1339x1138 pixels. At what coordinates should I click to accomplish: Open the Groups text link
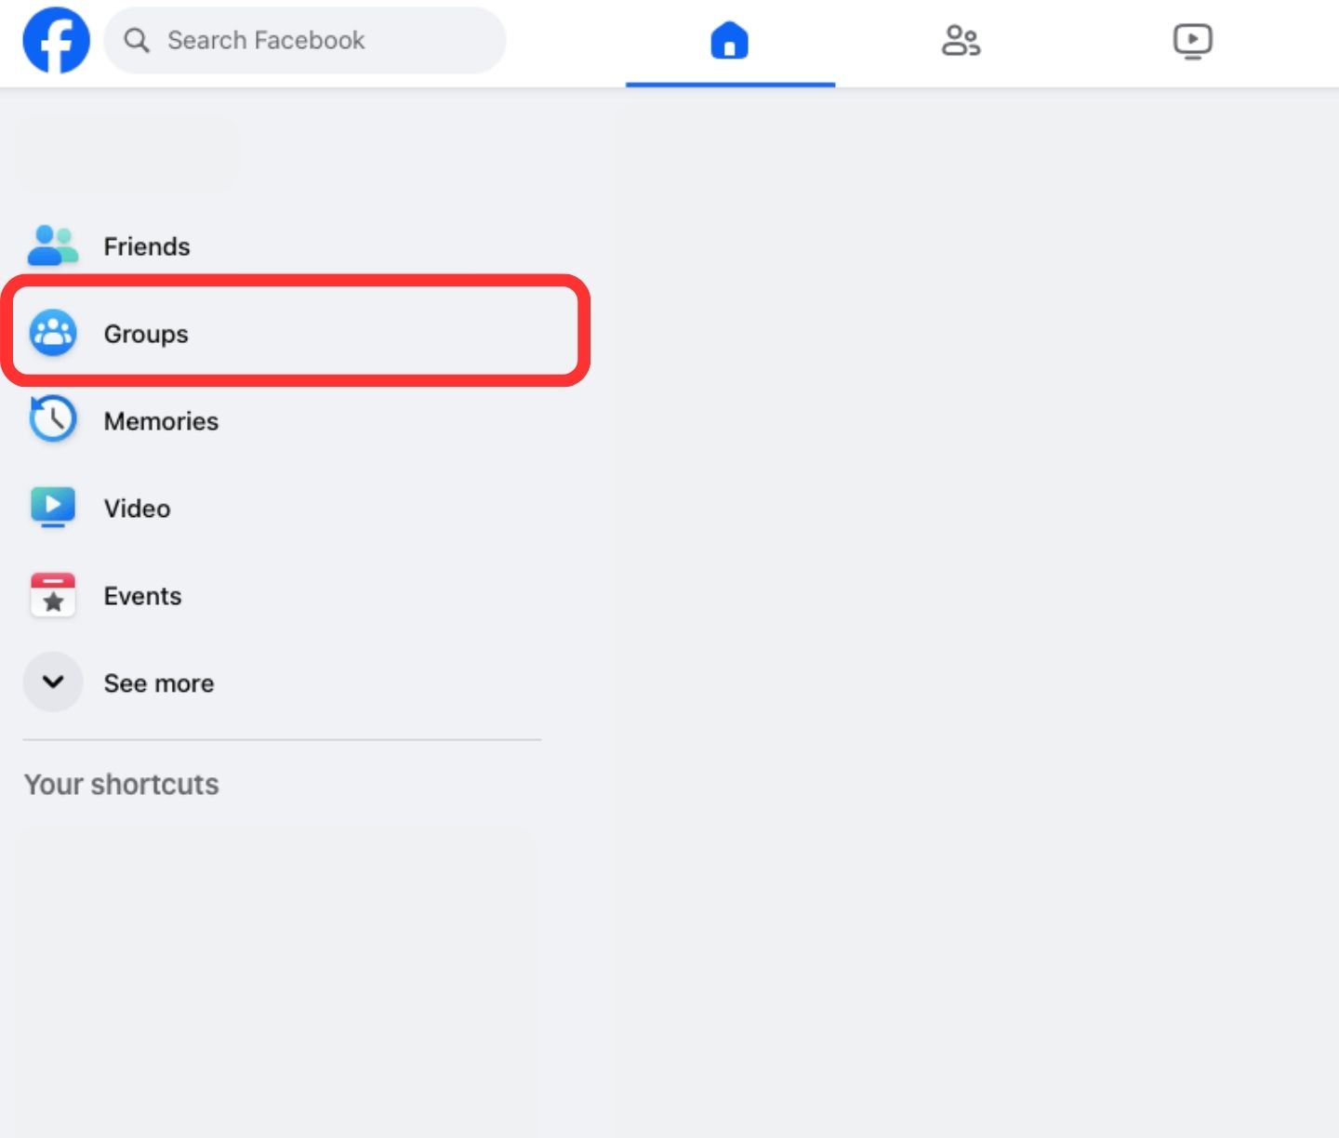(x=146, y=334)
